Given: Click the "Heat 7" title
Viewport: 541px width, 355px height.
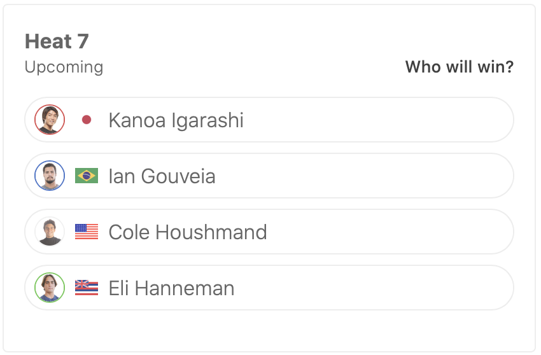Looking at the screenshot, I should (x=57, y=42).
